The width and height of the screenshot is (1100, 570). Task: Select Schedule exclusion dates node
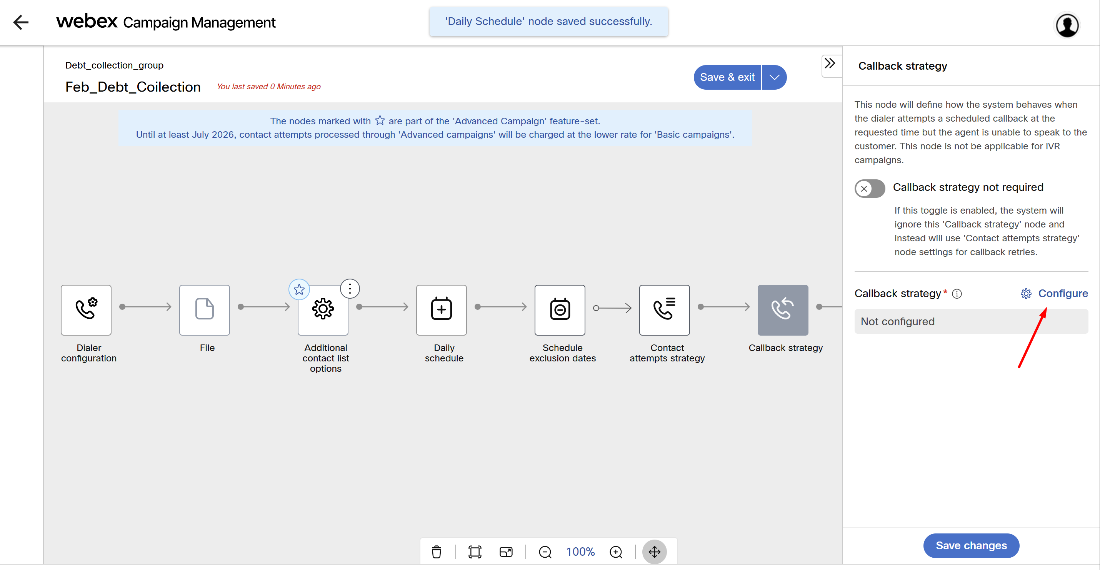(559, 310)
